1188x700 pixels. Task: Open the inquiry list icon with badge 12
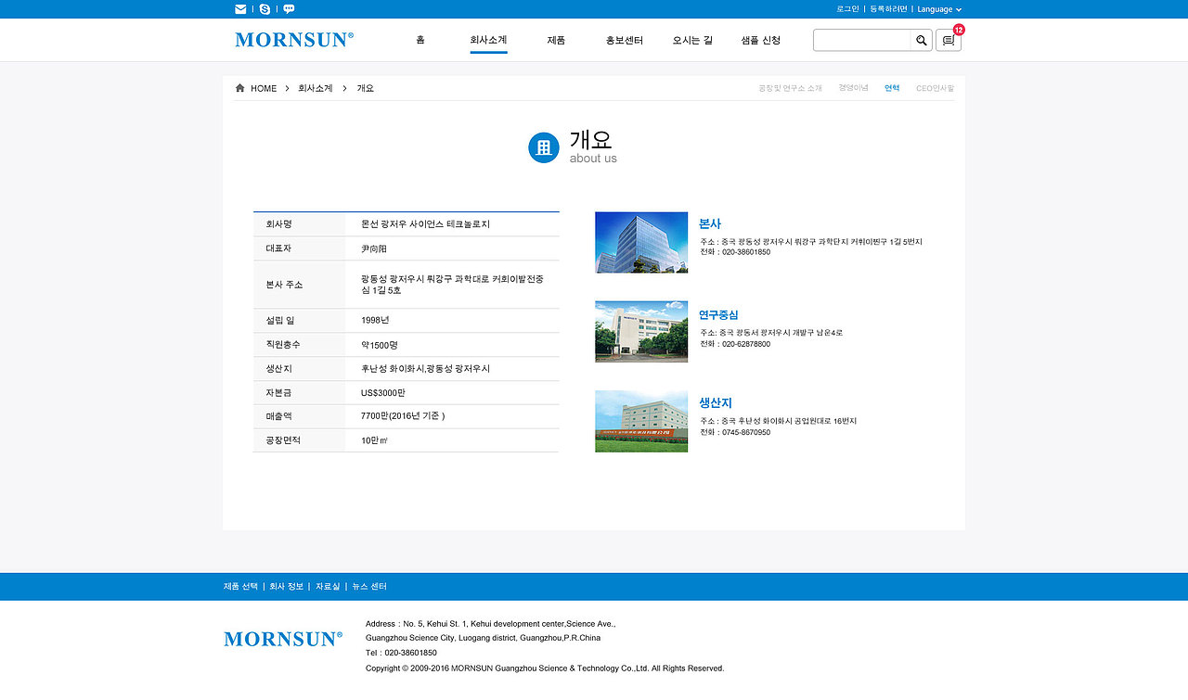click(949, 41)
